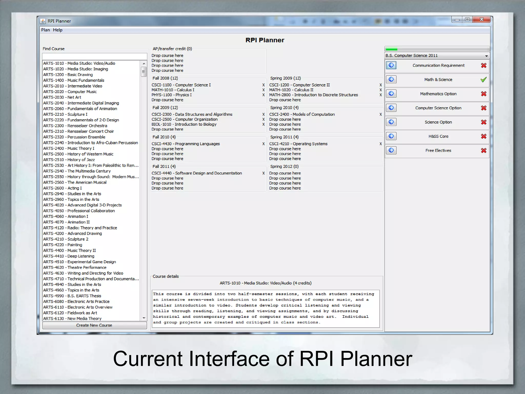Click the red X status icon for Free Electives
The width and height of the screenshot is (525, 394).
[x=483, y=151]
